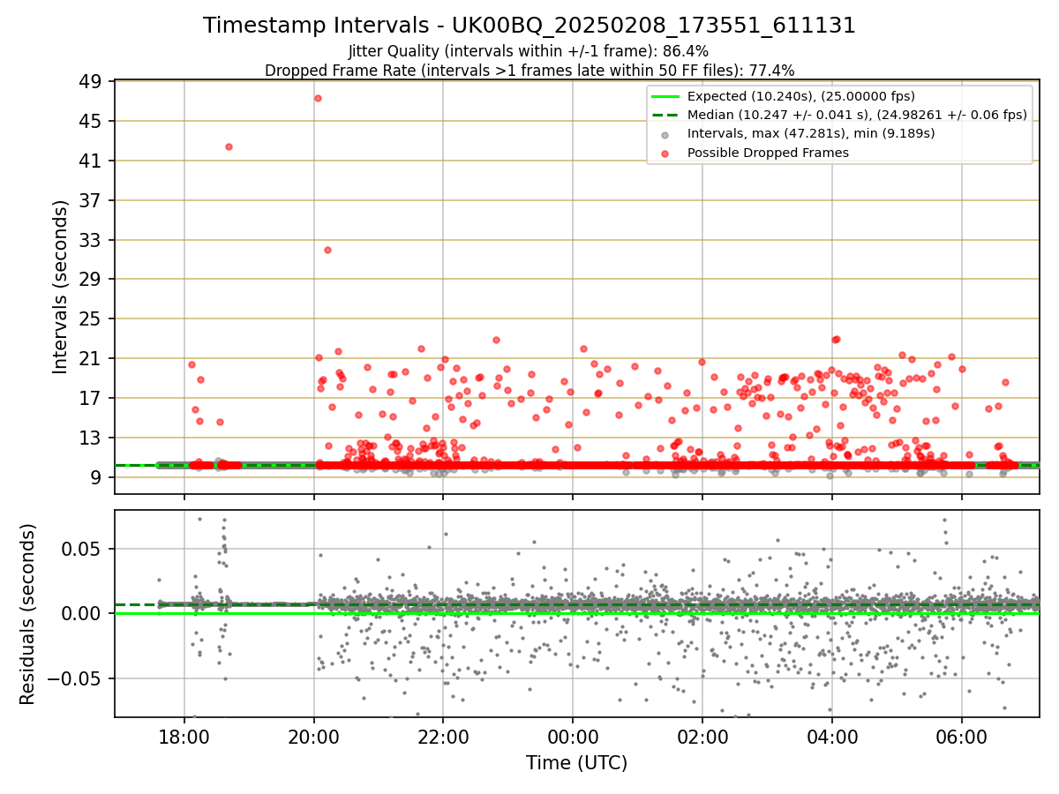Click the 'Dropped Frame Rate' 77.4% subtitle line

pyautogui.click(x=529, y=71)
